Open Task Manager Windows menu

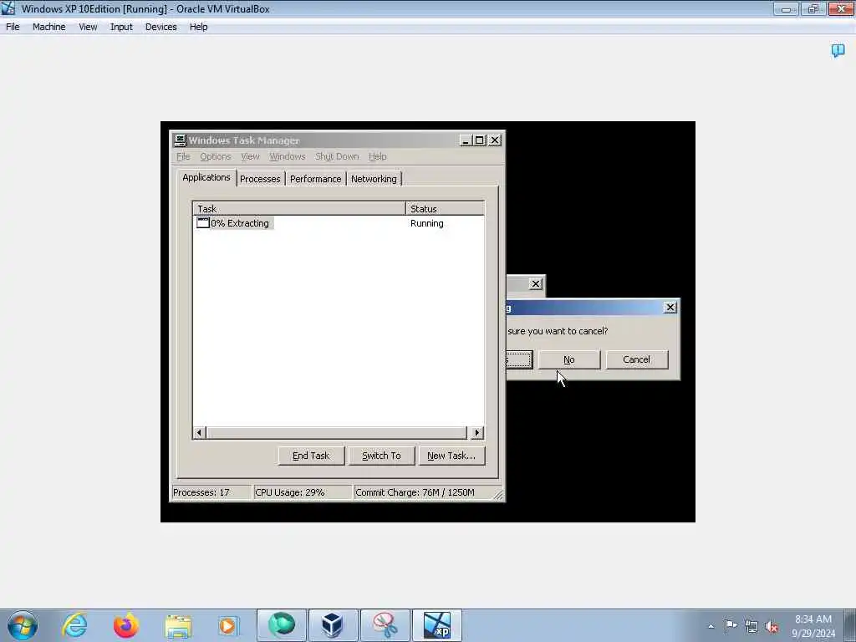click(x=288, y=156)
